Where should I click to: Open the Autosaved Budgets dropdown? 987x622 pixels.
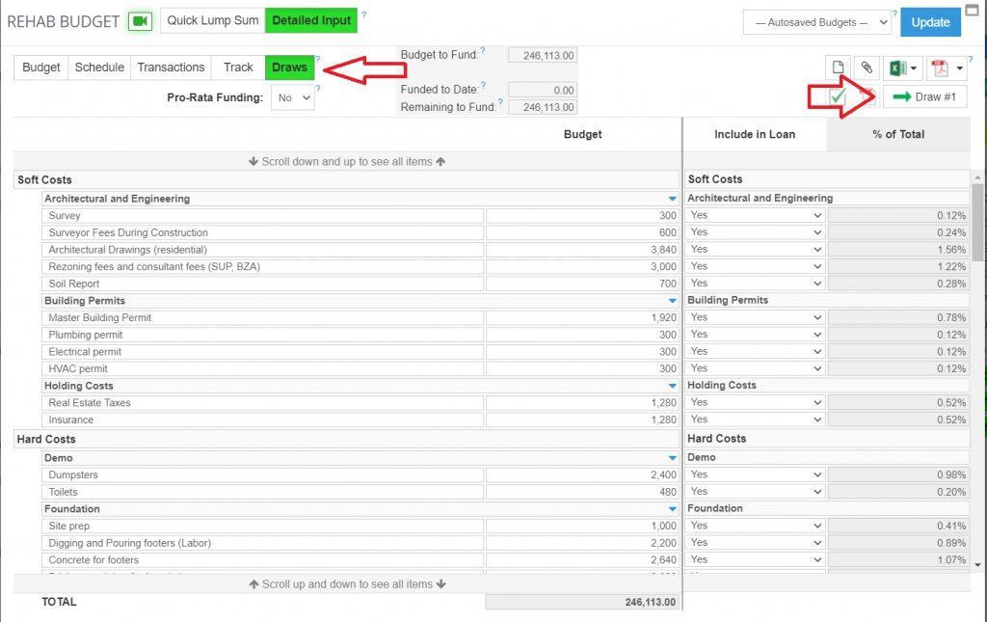[x=816, y=22]
